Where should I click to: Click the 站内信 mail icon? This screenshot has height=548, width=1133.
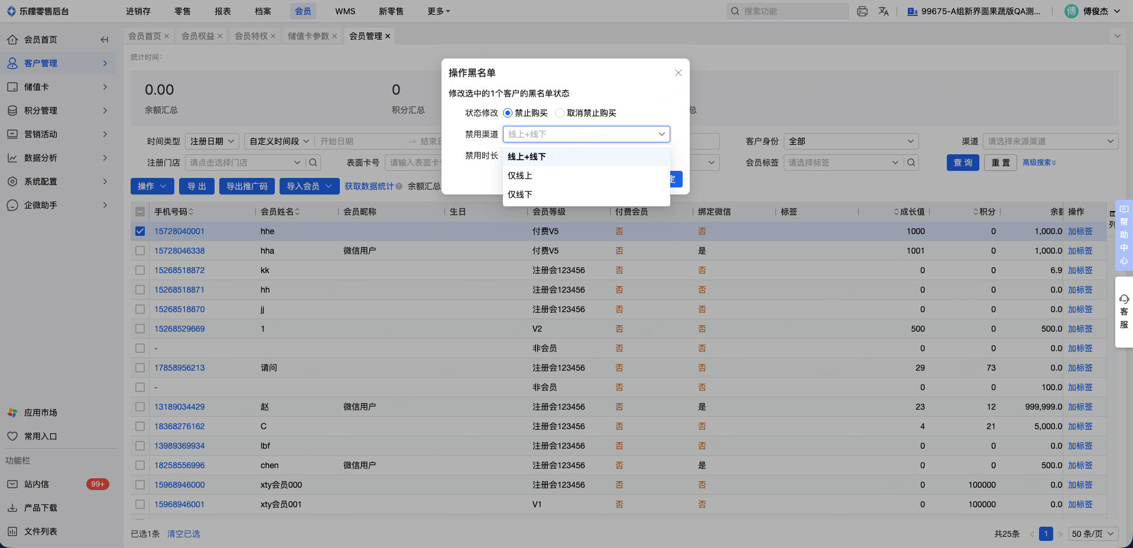[12, 484]
